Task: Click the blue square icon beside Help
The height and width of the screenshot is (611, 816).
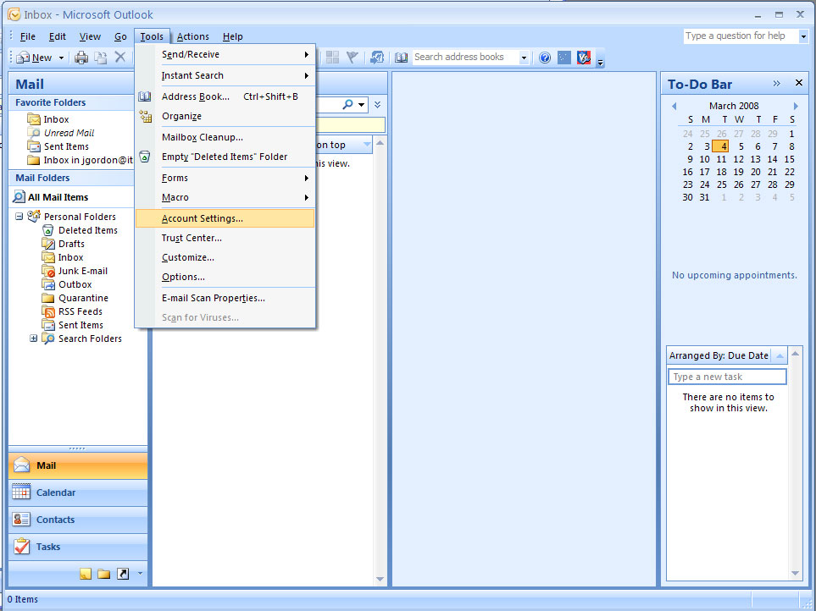Action: point(564,58)
